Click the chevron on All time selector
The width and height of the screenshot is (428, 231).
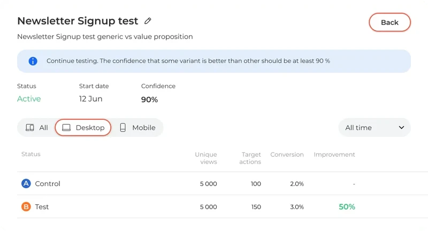point(401,128)
